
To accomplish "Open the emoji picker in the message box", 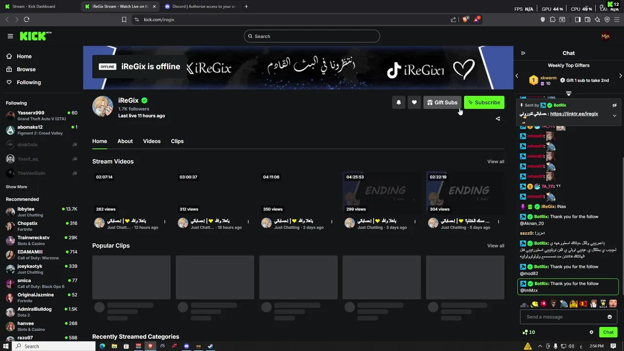I will pos(609,317).
